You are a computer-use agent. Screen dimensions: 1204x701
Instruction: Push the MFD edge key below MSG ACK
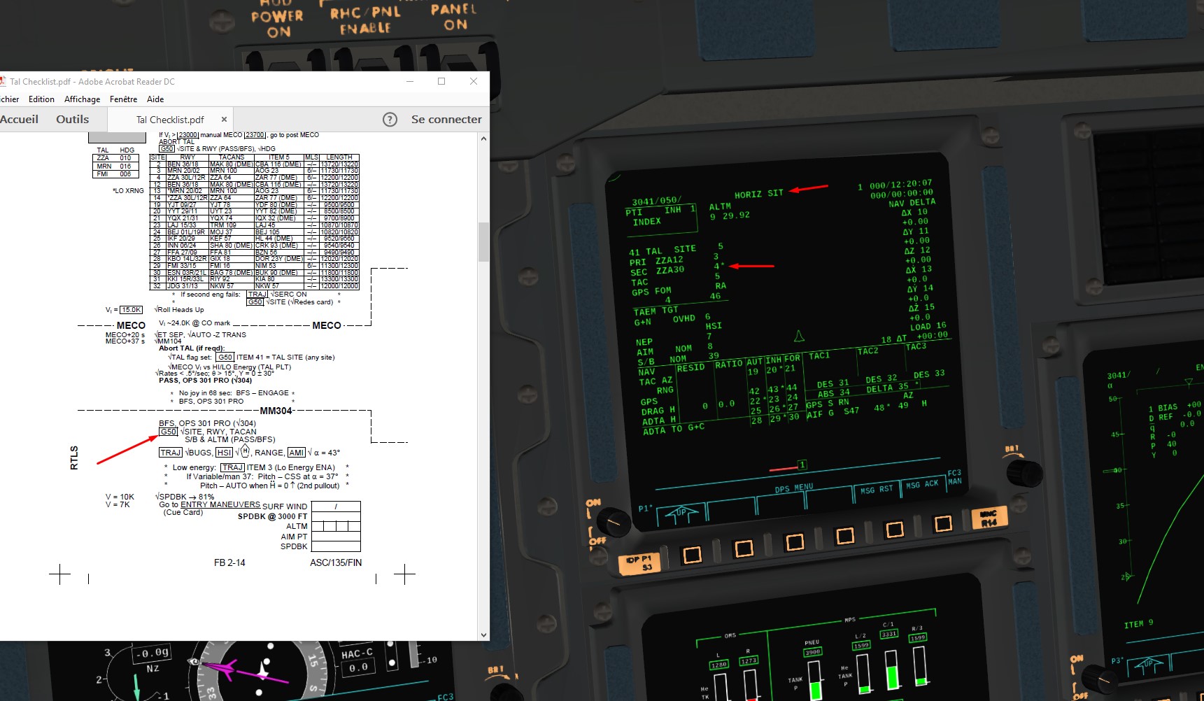(942, 523)
